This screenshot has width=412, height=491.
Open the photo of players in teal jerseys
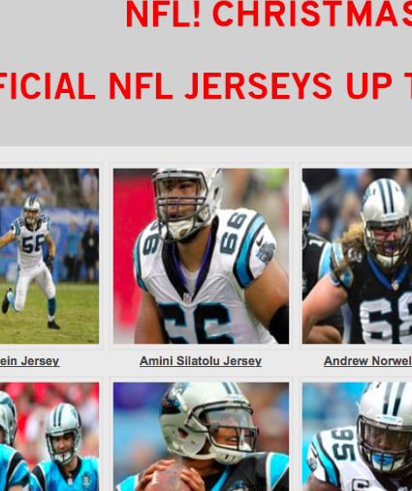[x=49, y=437]
